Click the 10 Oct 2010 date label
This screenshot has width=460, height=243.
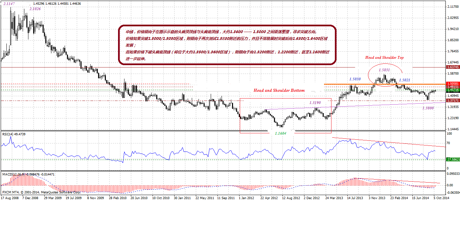tap(161, 198)
